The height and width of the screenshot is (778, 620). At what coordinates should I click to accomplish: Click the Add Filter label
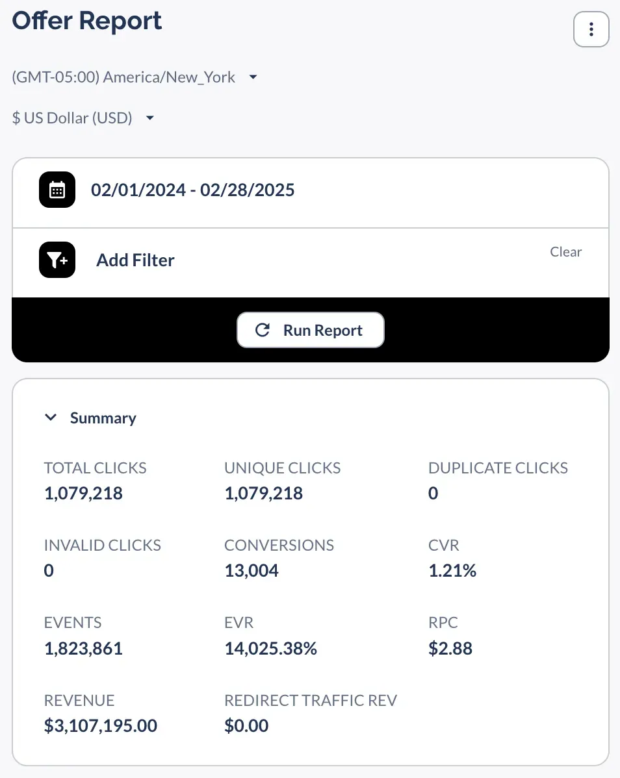(135, 260)
